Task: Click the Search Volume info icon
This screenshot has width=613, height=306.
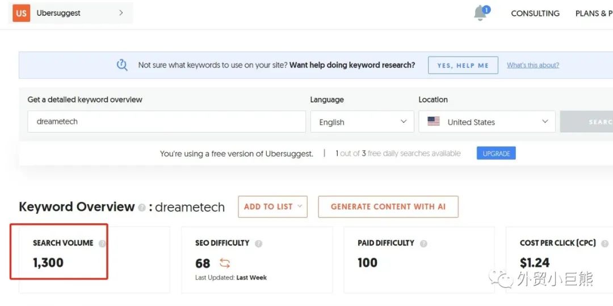Action: 102,244
